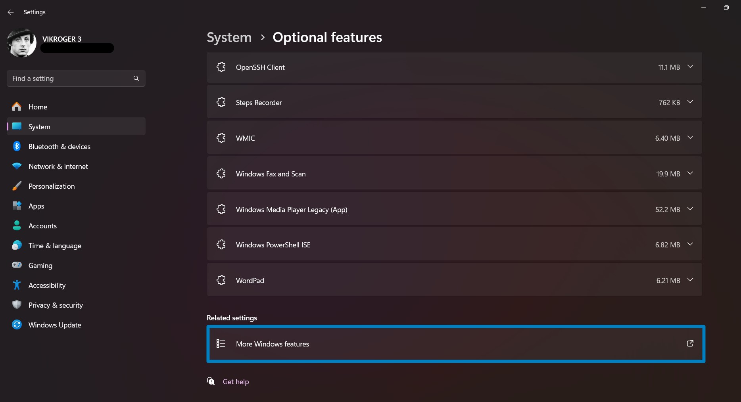Screen dimensions: 741x402
Task: Open Apps settings
Action: pyautogui.click(x=76, y=206)
